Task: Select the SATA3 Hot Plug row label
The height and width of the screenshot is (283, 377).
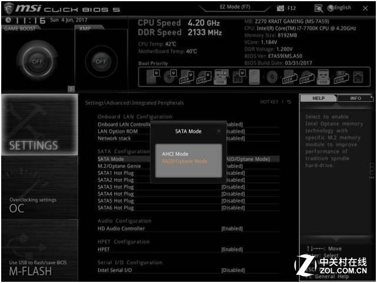Action: click(115, 187)
